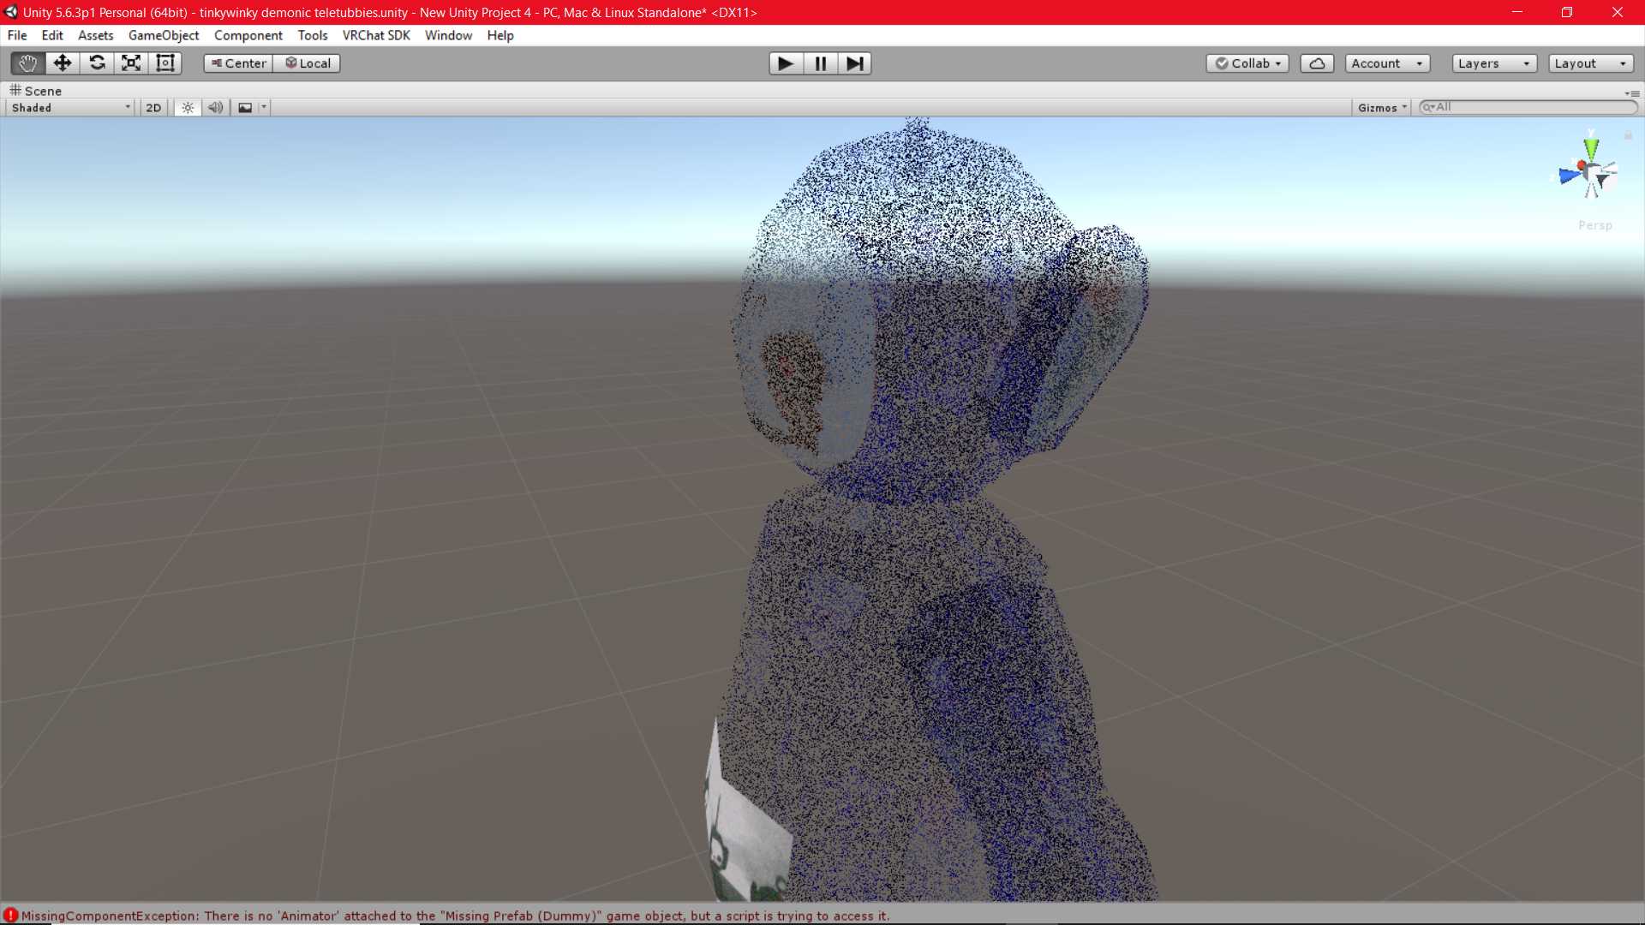The height and width of the screenshot is (925, 1645).
Task: Open the GameObject menu
Action: [164, 35]
